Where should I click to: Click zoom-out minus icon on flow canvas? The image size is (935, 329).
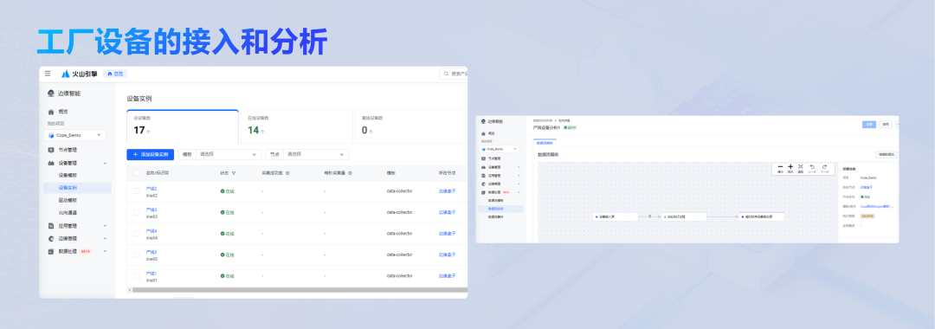point(781,167)
